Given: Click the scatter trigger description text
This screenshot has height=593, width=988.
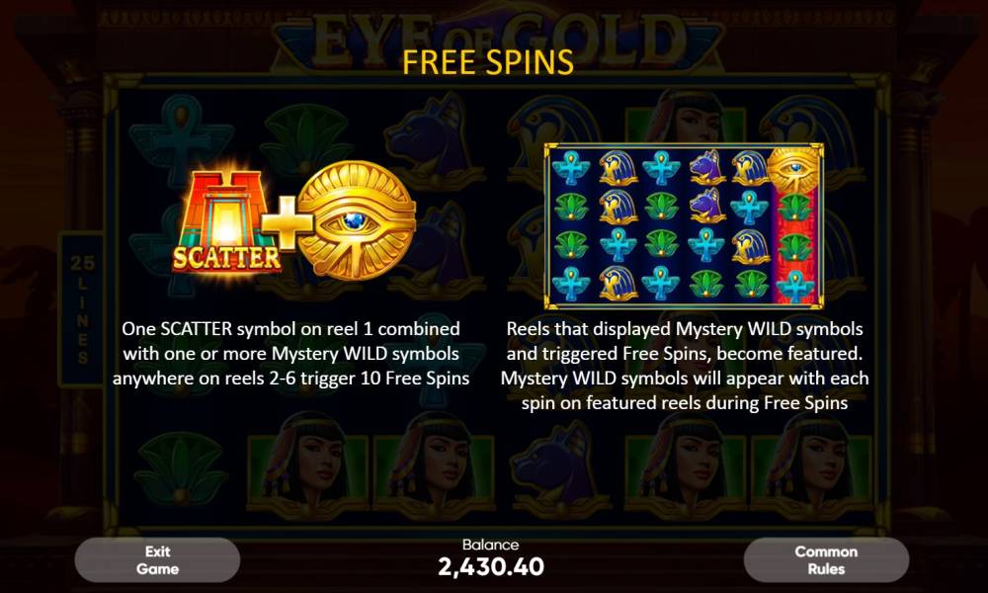Looking at the screenshot, I should click(x=290, y=354).
